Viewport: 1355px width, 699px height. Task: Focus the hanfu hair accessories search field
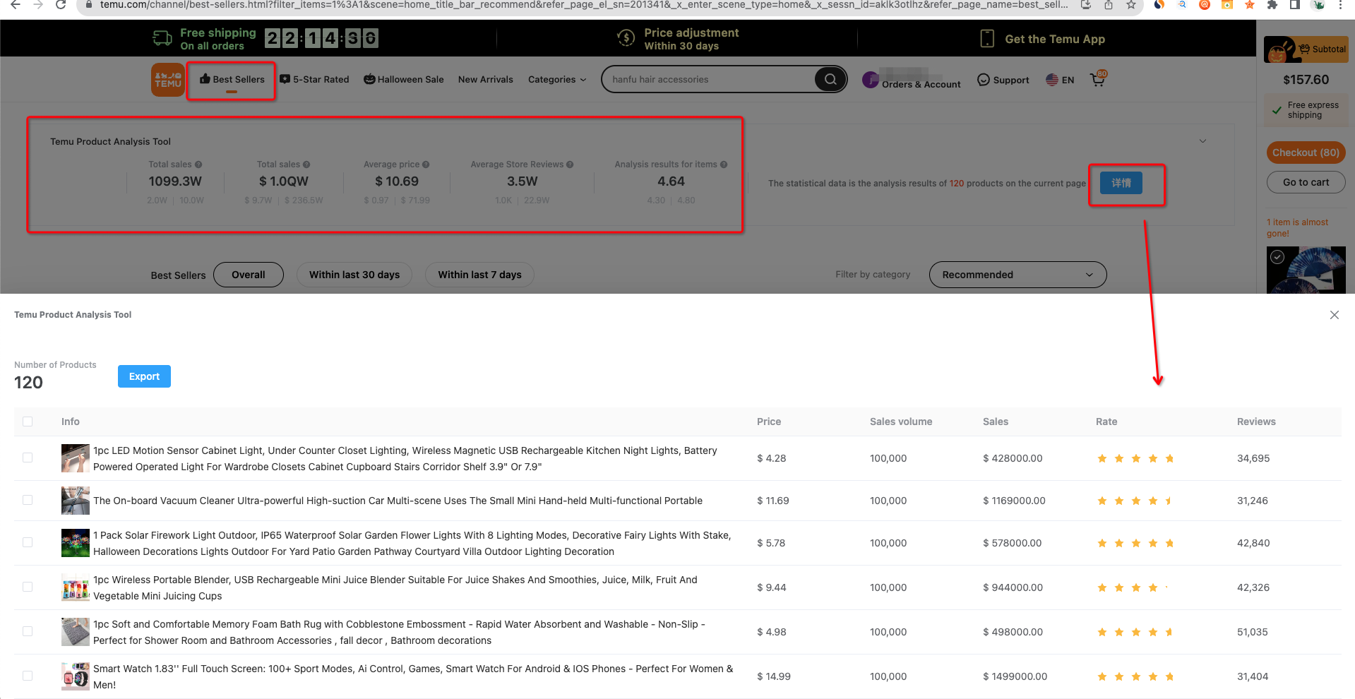tap(710, 79)
